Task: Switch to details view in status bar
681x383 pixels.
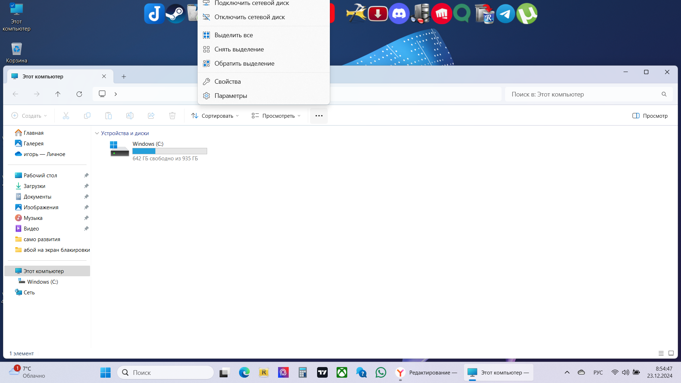Action: coord(661,353)
